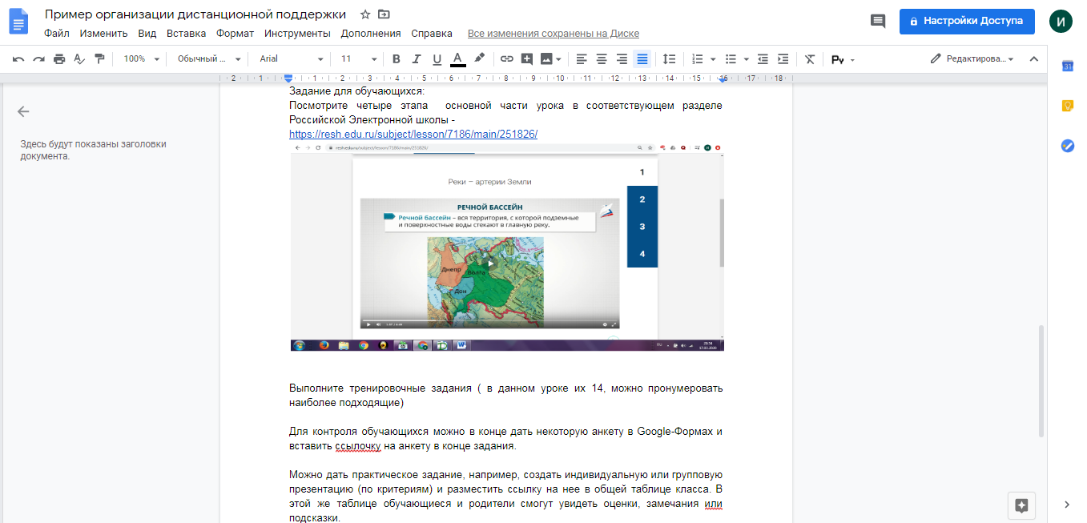Click the Insert link icon
Screen dimensions: 1087x523
[x=506, y=59]
